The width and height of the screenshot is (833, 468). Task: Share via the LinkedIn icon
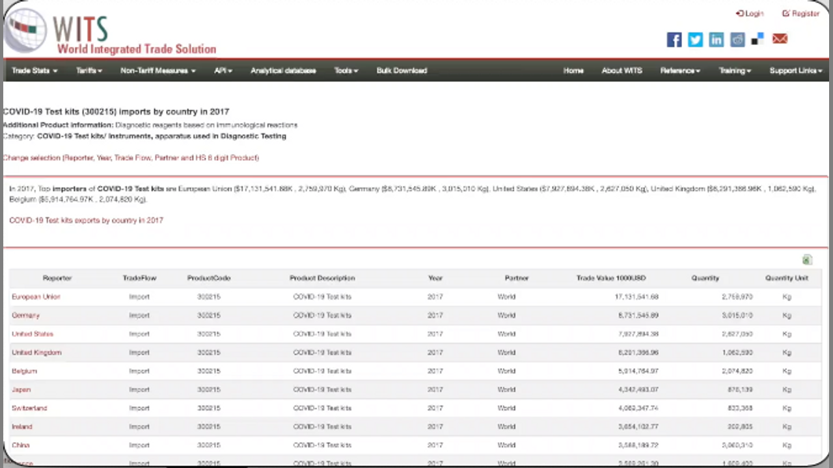click(x=716, y=40)
